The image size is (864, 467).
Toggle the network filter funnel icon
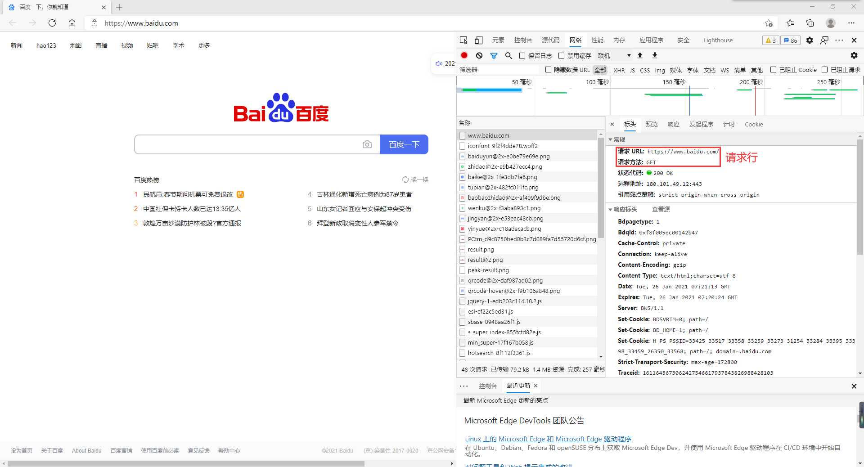[x=494, y=55]
